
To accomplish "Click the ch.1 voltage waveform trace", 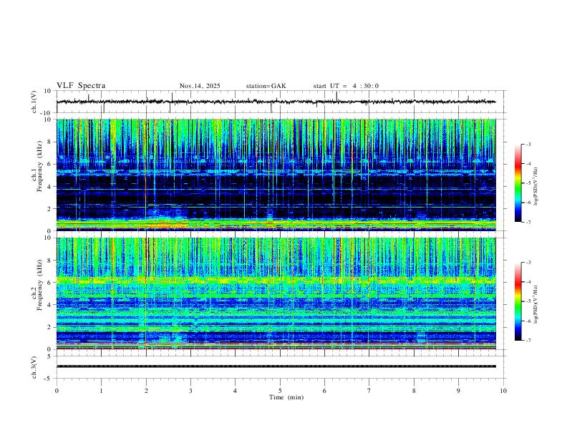I will pos(276,102).
